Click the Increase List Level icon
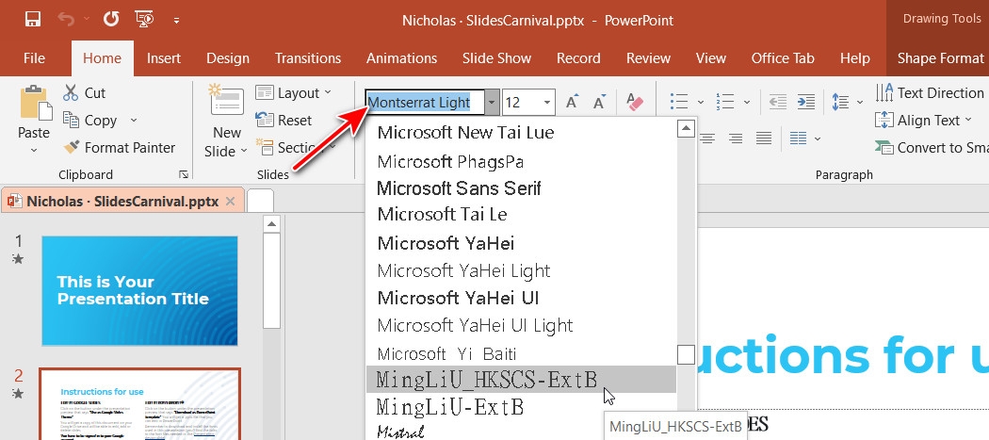The height and width of the screenshot is (440, 989). (x=805, y=102)
